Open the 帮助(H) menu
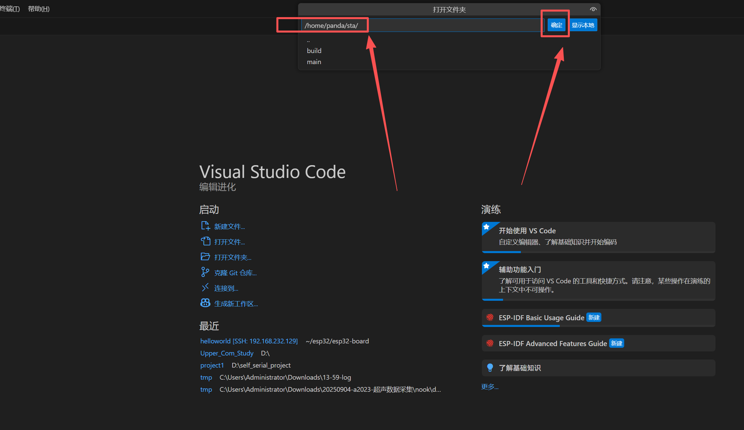This screenshot has width=744, height=430. point(39,9)
